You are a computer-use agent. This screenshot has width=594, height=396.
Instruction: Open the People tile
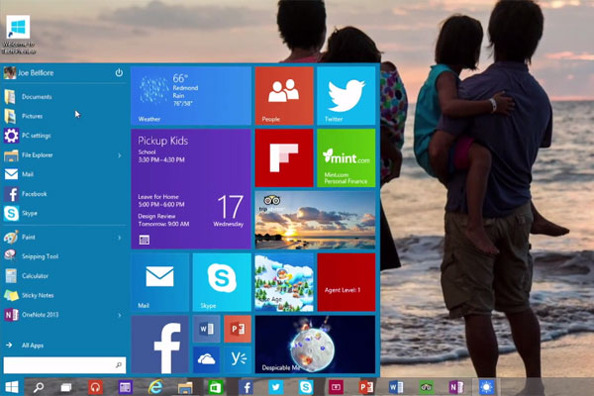pos(284,95)
